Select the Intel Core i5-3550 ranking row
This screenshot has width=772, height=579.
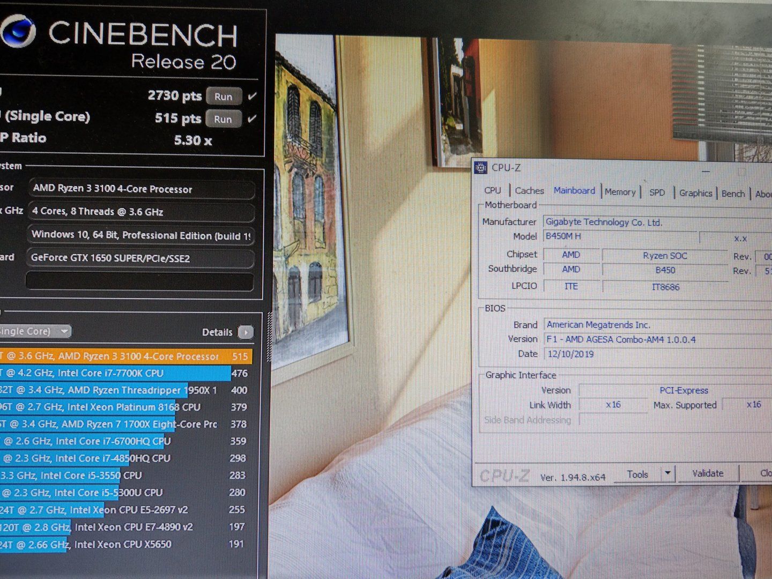point(125,476)
